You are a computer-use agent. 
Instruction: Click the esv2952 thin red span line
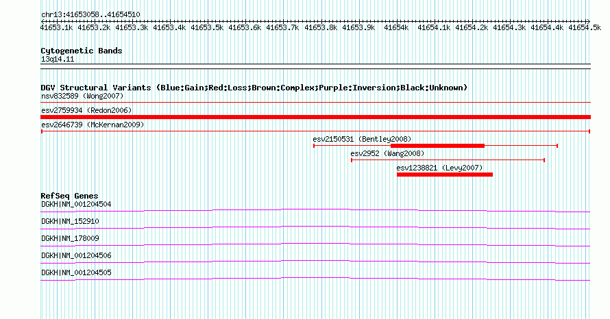click(x=448, y=160)
